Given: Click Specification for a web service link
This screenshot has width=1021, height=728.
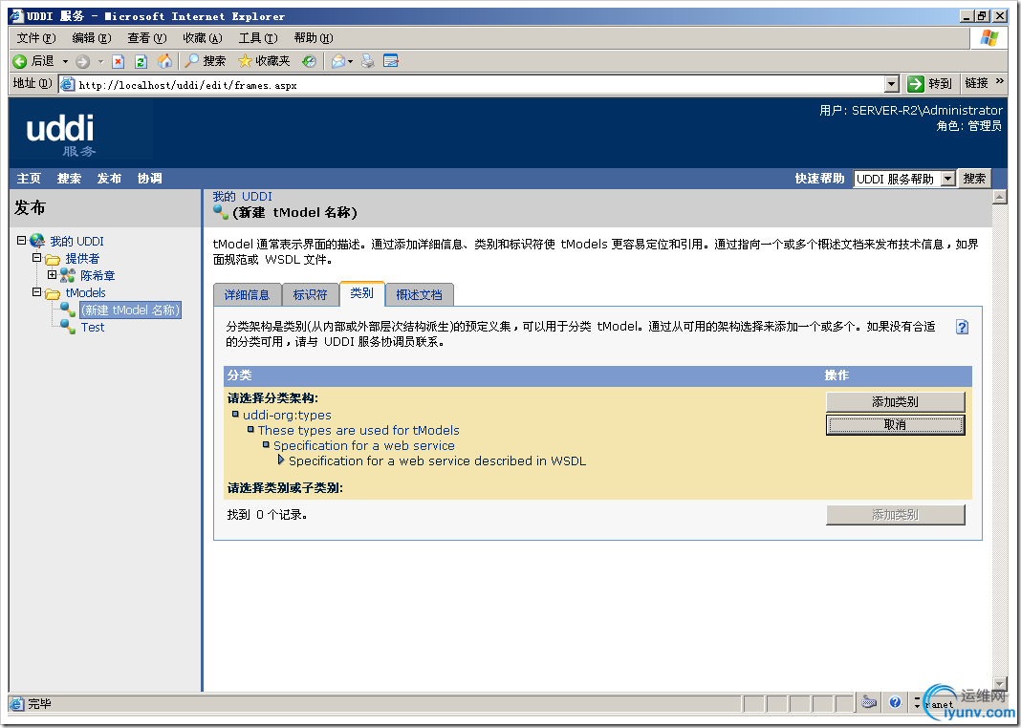Looking at the screenshot, I should pyautogui.click(x=364, y=445).
